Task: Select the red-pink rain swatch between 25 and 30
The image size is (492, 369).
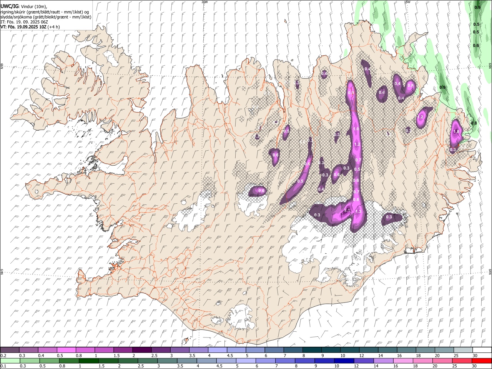Action: 462,361
